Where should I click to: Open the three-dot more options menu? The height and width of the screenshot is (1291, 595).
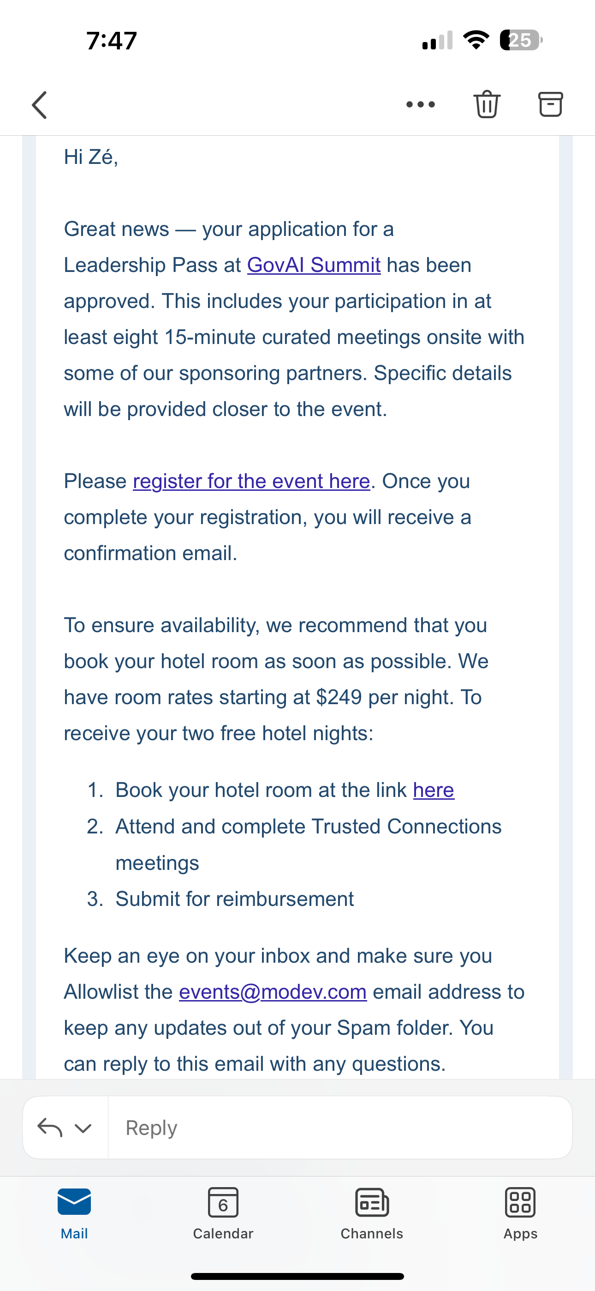click(421, 104)
